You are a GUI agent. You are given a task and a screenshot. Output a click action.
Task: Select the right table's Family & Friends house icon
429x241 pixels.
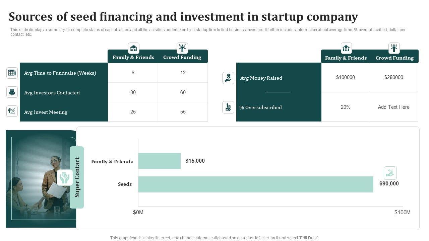click(x=346, y=48)
